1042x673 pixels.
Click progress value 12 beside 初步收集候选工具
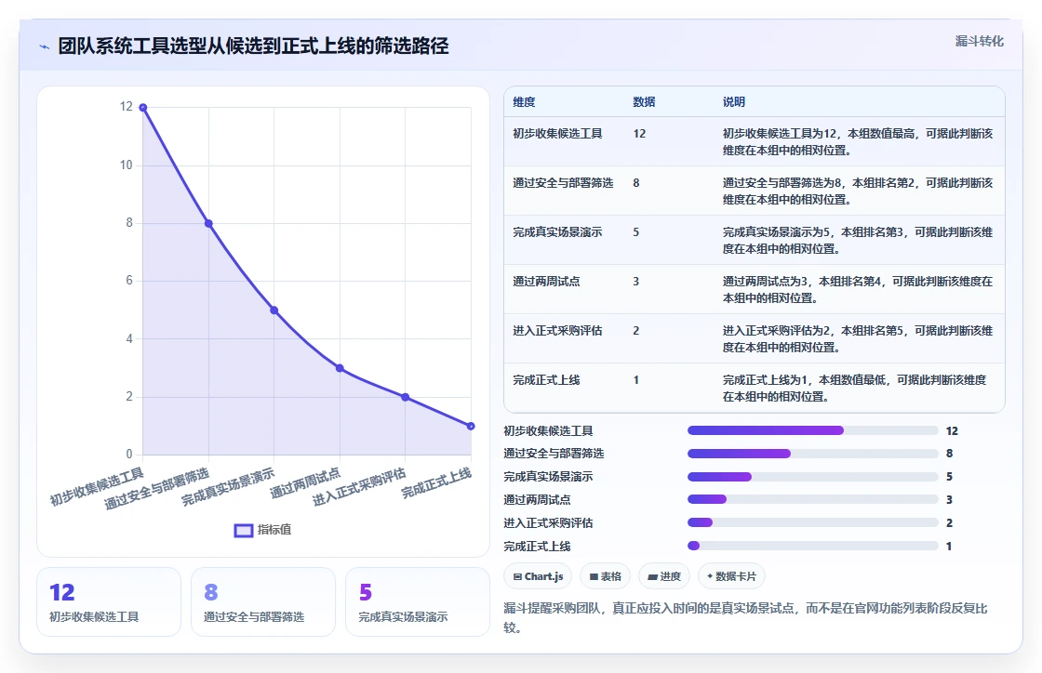(x=952, y=430)
